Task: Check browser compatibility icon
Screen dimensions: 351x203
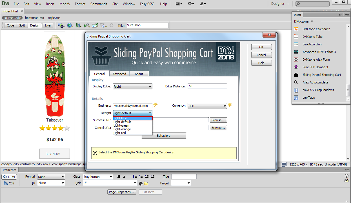Action: click(x=95, y=25)
